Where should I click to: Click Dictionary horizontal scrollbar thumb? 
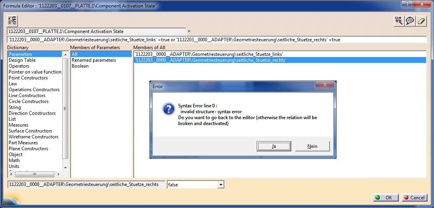coord(35,174)
